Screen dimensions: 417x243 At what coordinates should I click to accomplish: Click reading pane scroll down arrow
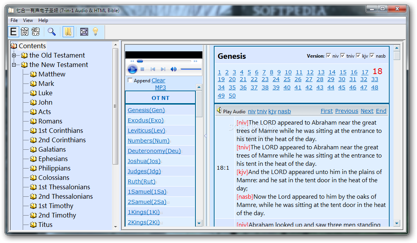[x=397, y=223]
